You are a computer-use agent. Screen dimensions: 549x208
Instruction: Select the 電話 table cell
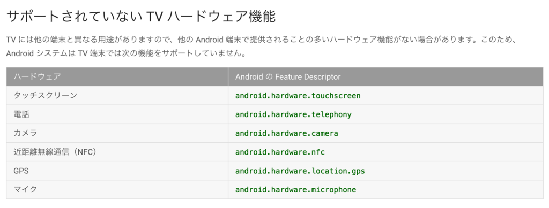click(117, 114)
